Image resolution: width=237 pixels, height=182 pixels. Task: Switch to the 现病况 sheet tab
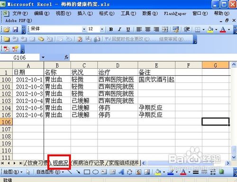(x=61, y=163)
